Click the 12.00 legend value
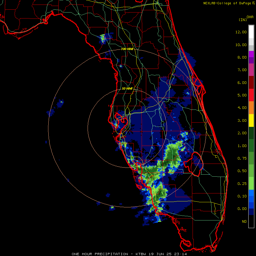256x256 pixels. click(241, 32)
